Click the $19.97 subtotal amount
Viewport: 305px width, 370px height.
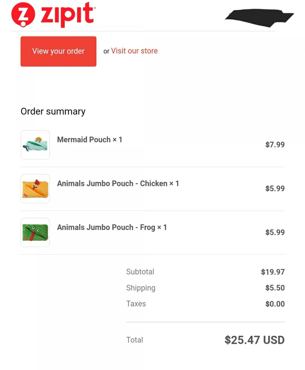[273, 272]
